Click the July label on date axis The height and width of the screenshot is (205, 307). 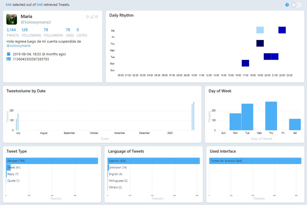pyautogui.click(x=18, y=133)
